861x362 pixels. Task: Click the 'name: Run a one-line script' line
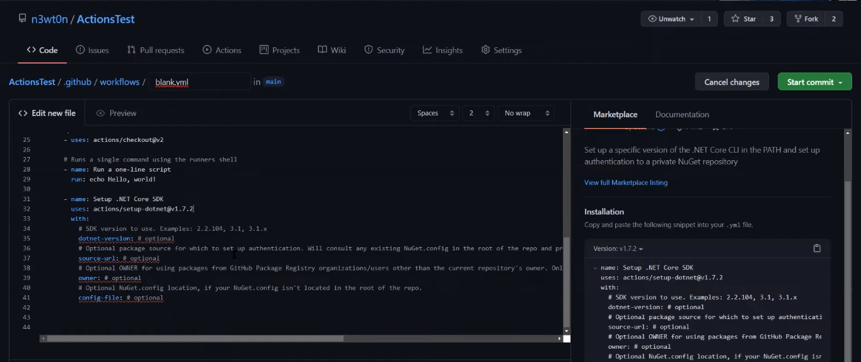[117, 169]
